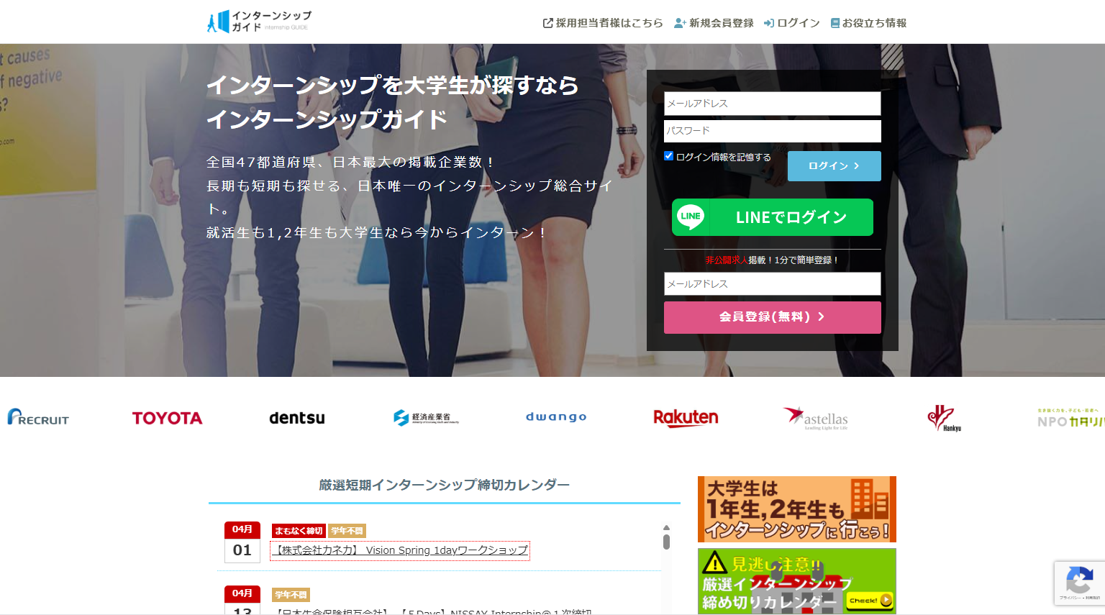Open 株式会社カネカ Vision Spring 1dayワークショップ link
This screenshot has height=615, width=1105.
pyautogui.click(x=400, y=550)
